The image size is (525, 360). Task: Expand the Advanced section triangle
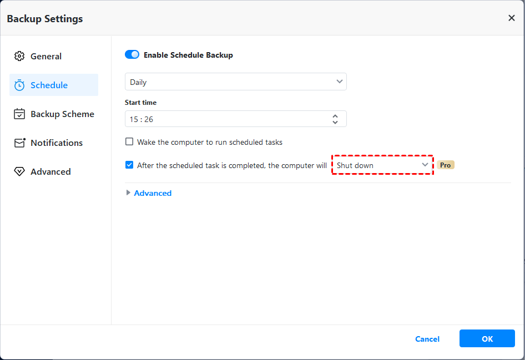point(129,193)
